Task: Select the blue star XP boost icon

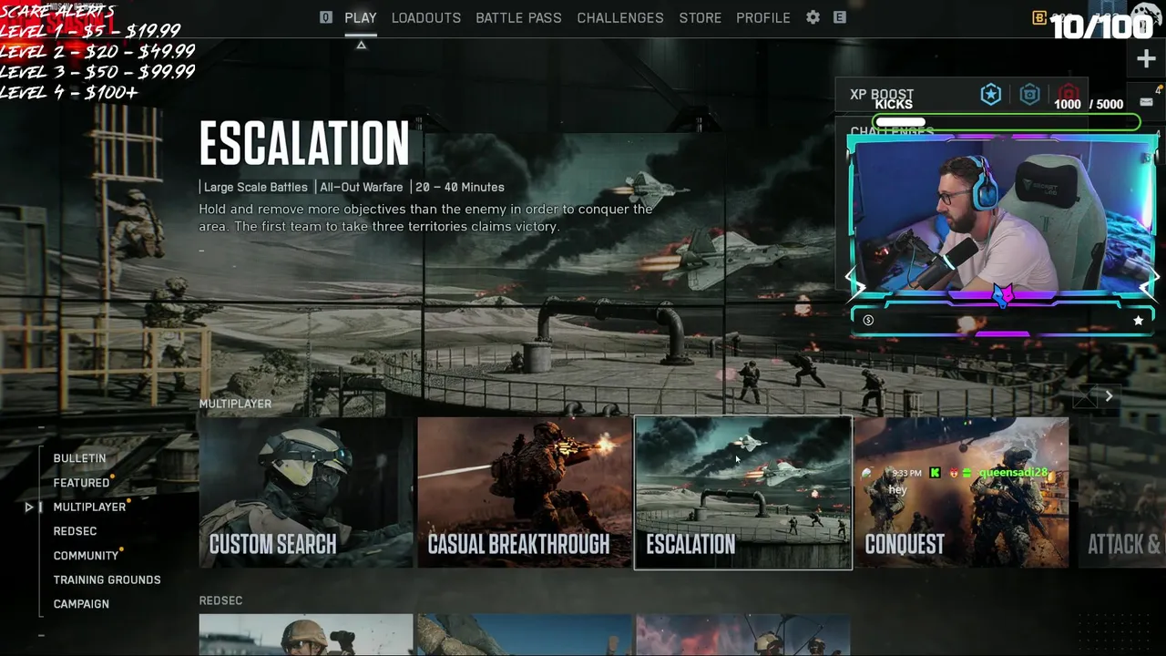Action: pos(991,94)
